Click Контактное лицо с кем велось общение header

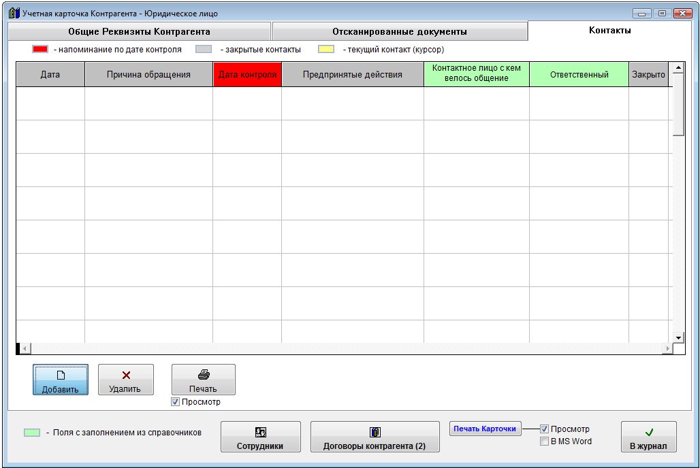477,75
